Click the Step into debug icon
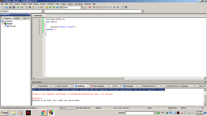Viewport: 207px width, 116px height. pyautogui.click(x=100, y=7)
